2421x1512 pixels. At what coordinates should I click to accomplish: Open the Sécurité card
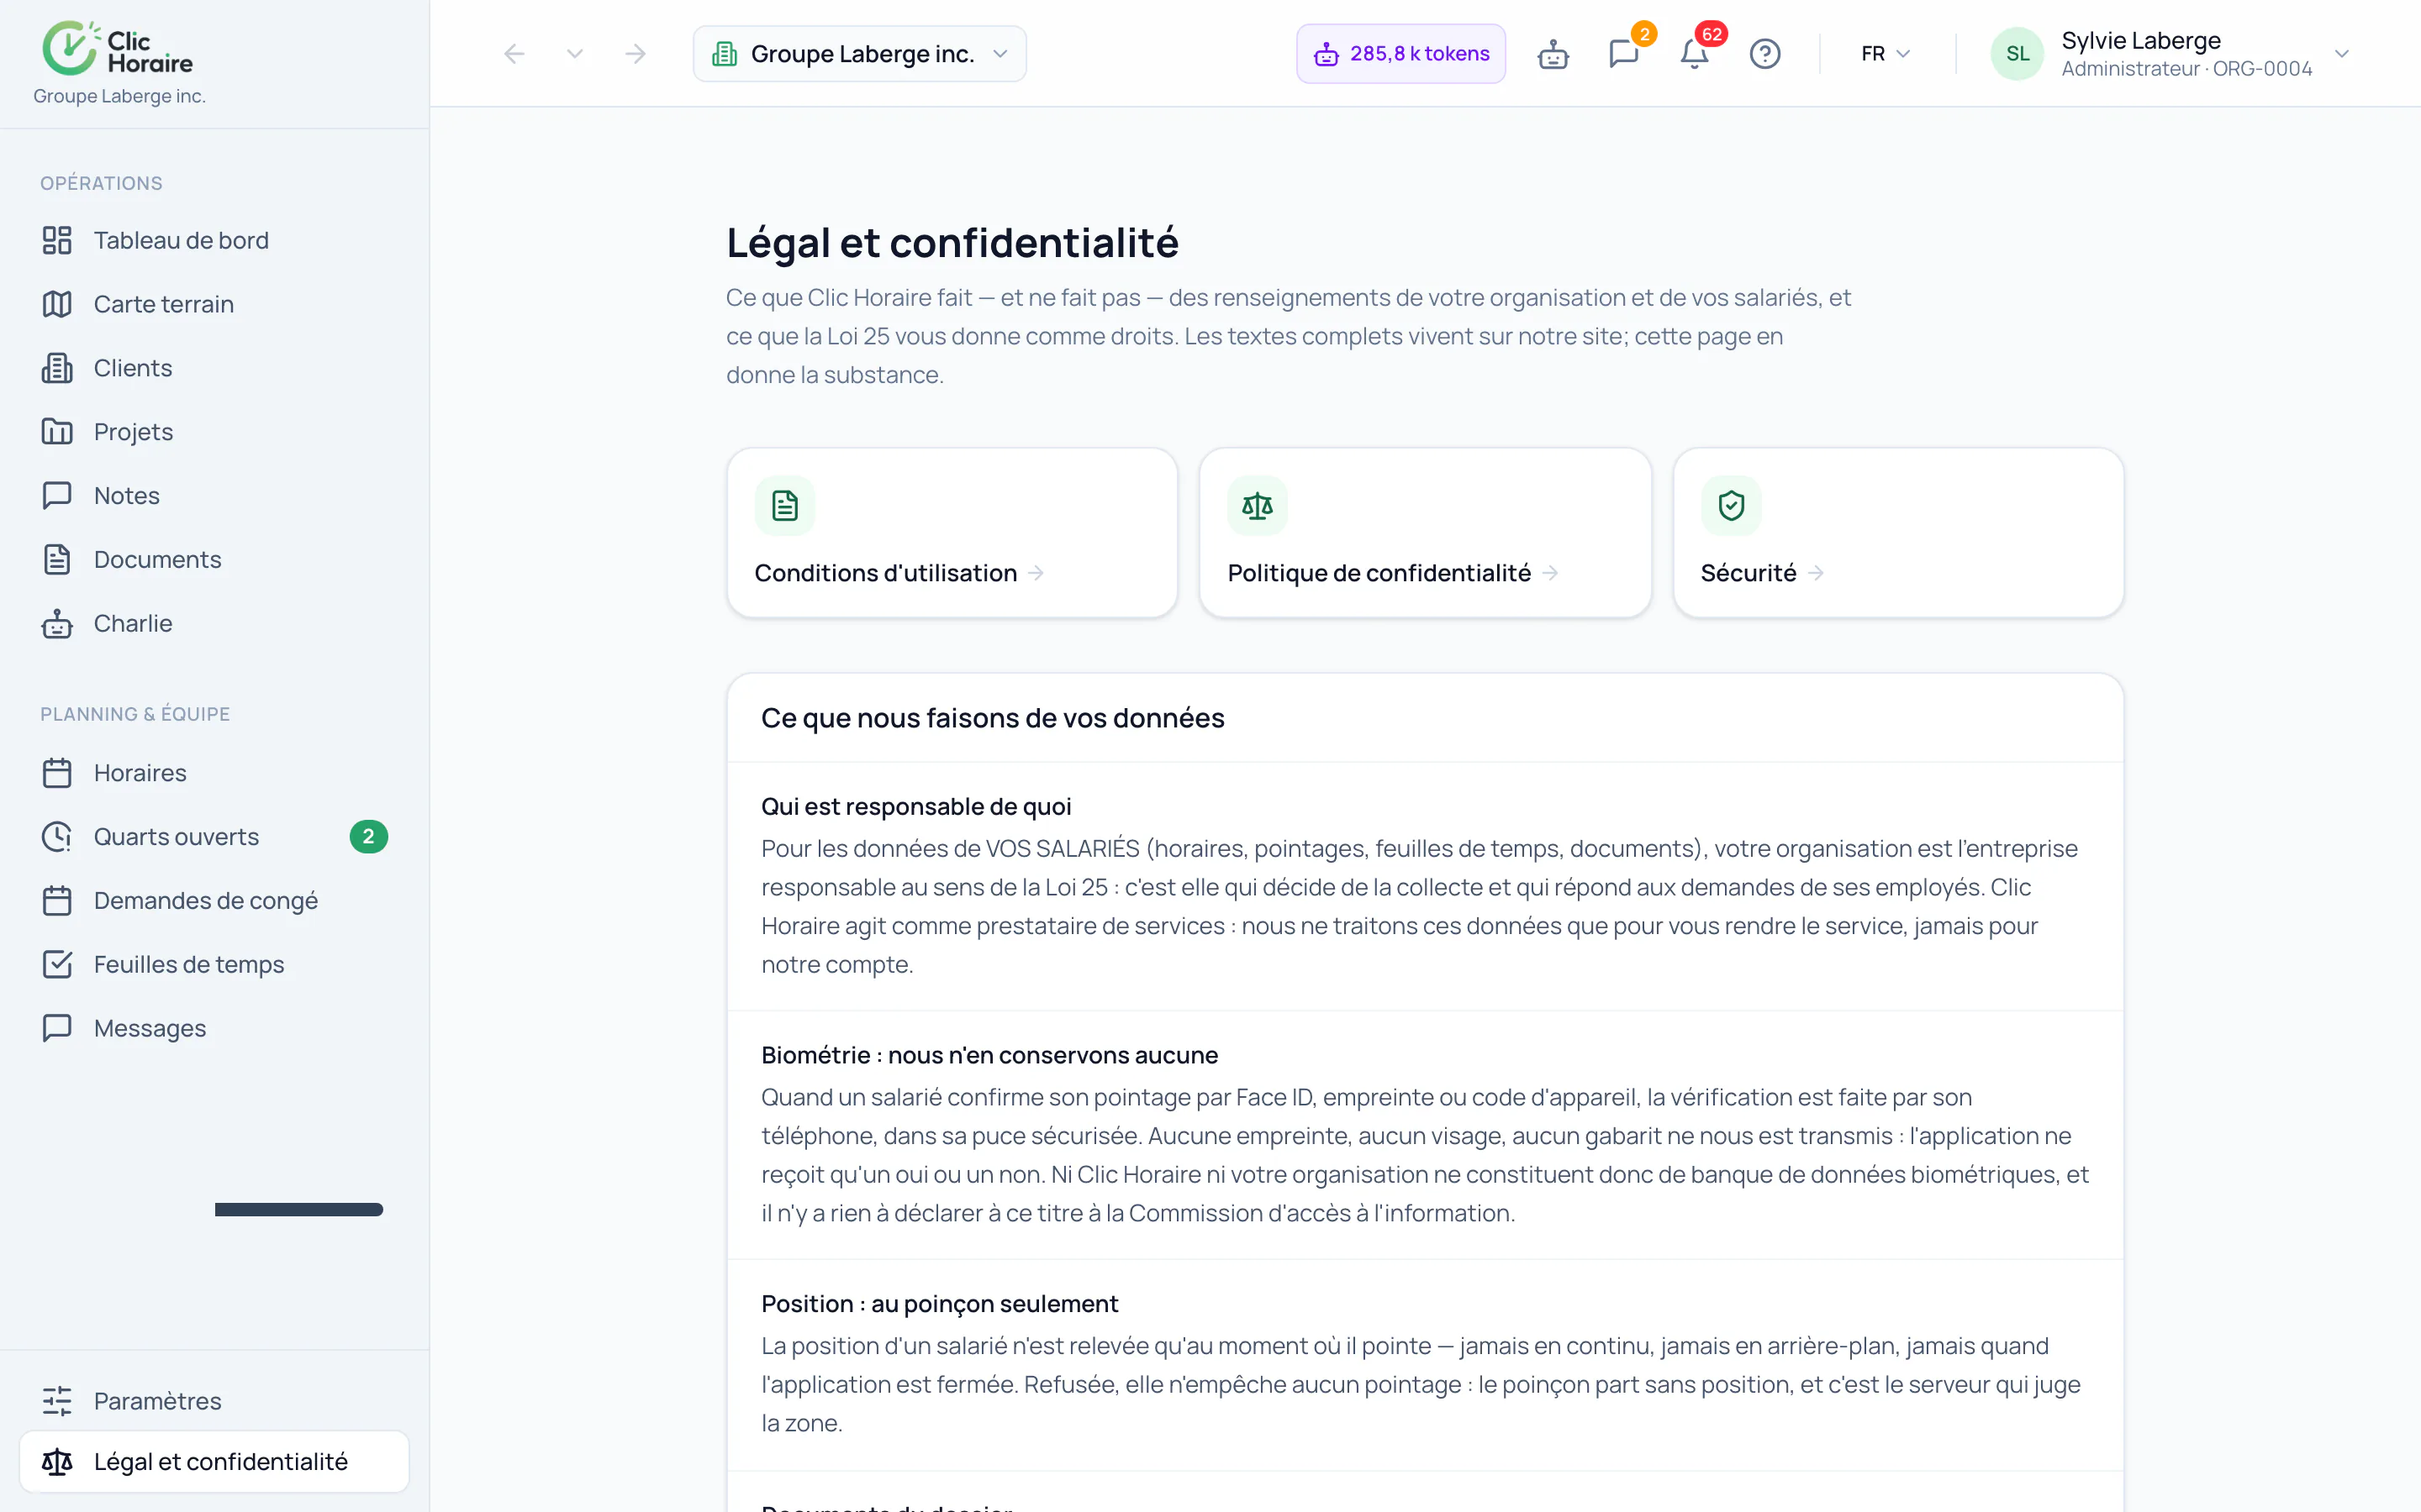[1898, 533]
